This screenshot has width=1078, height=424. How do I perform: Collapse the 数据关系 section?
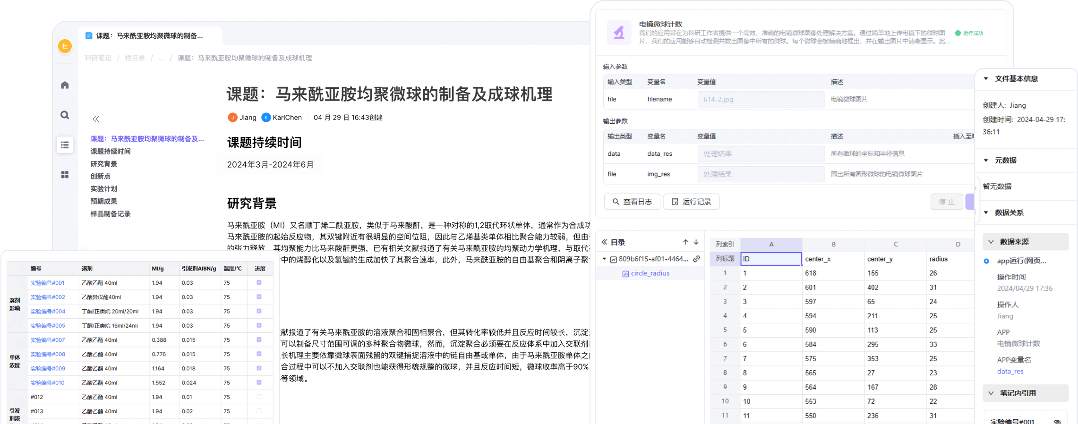[986, 213]
